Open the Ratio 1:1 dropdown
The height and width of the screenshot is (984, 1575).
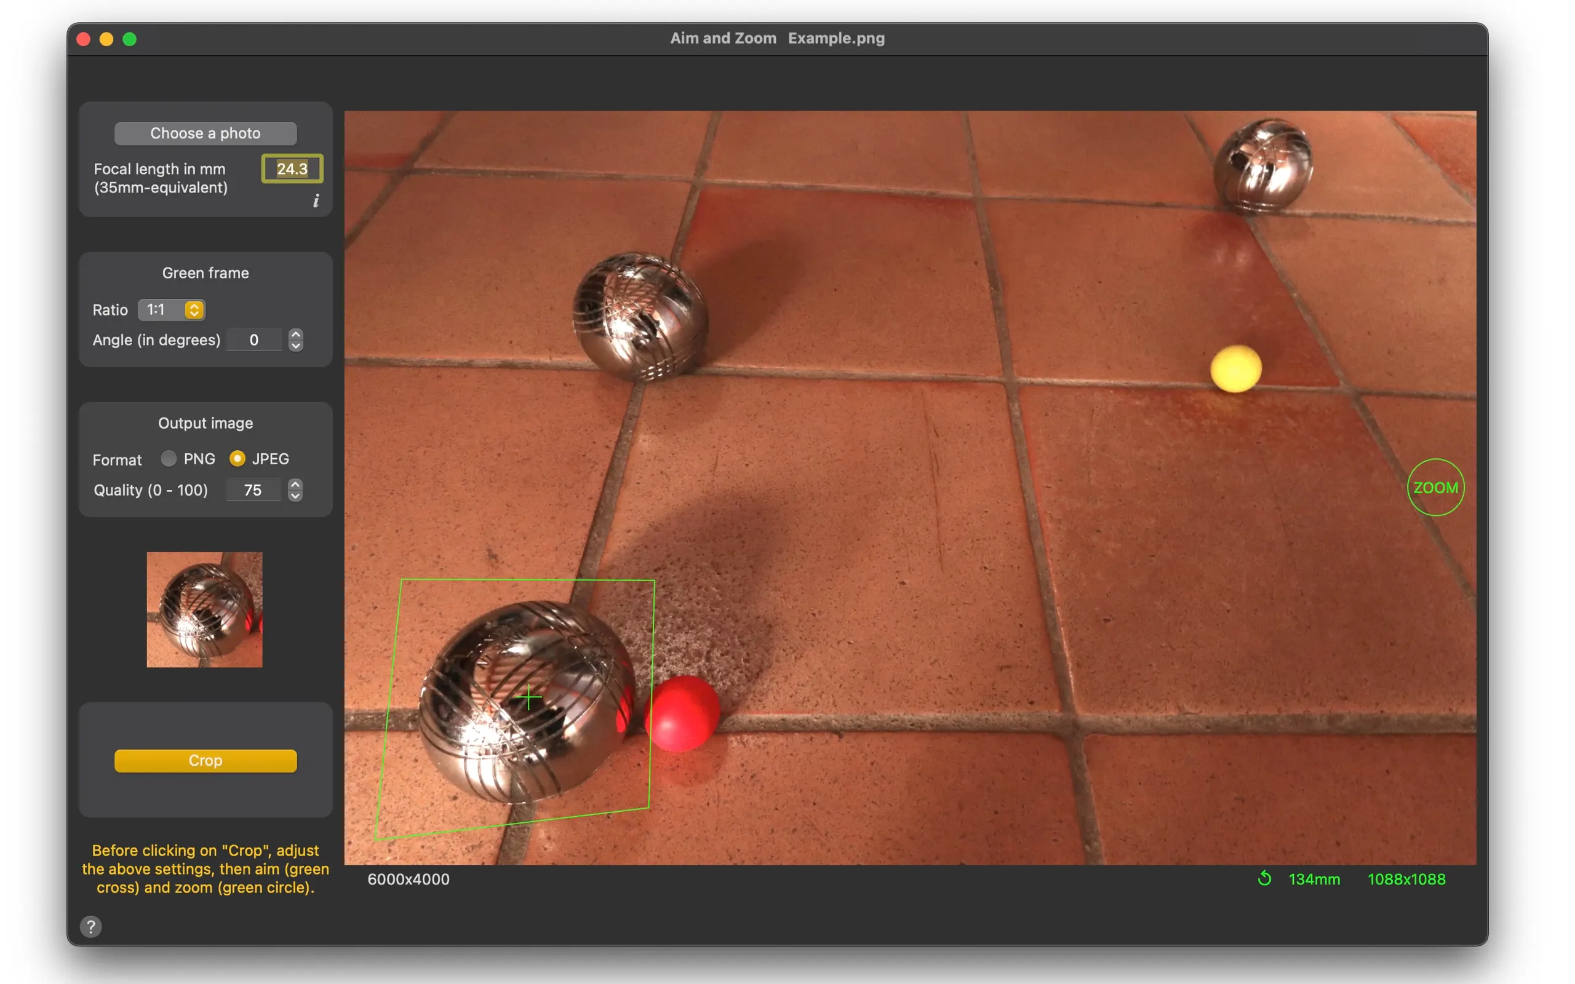172,310
